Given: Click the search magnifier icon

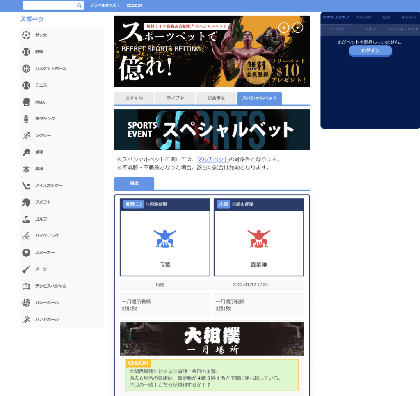Looking at the screenshot, I should 79,5.
